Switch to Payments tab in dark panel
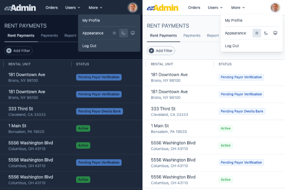Viewport: 285px width, 190px height. point(49,36)
